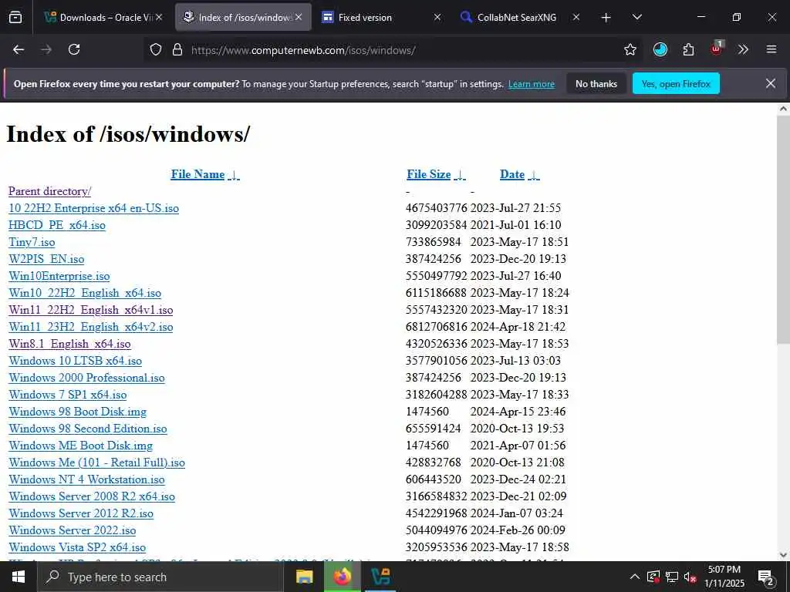Open muted volume tray icon
This screenshot has height=592, width=790.
click(x=690, y=577)
